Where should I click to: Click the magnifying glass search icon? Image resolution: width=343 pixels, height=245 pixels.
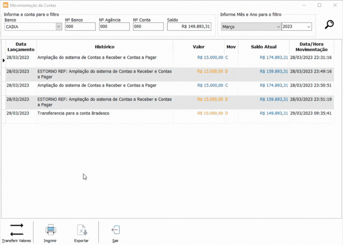(329, 24)
